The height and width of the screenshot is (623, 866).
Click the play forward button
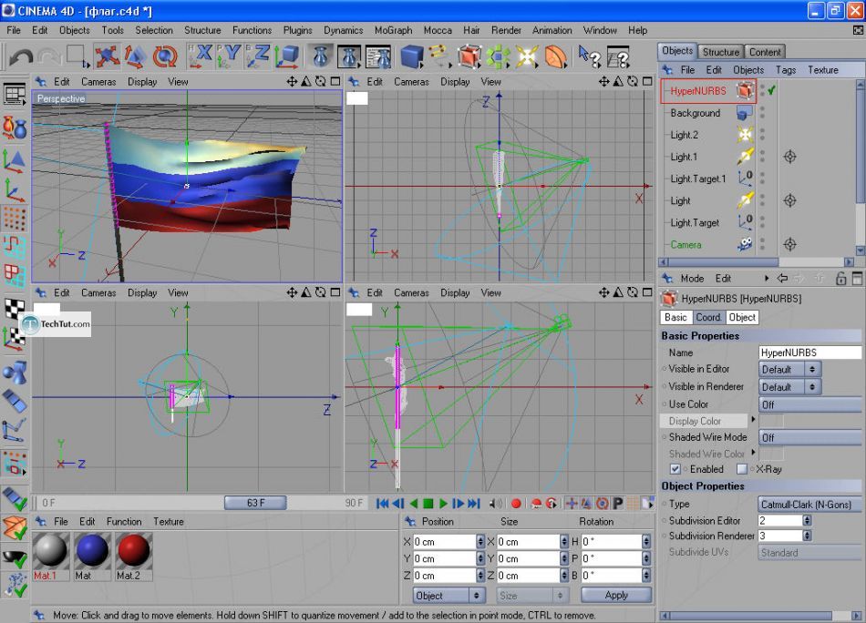[x=443, y=504]
